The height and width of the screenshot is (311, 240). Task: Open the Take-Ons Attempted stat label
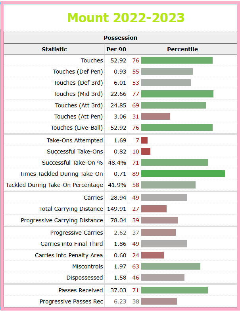click(75, 140)
